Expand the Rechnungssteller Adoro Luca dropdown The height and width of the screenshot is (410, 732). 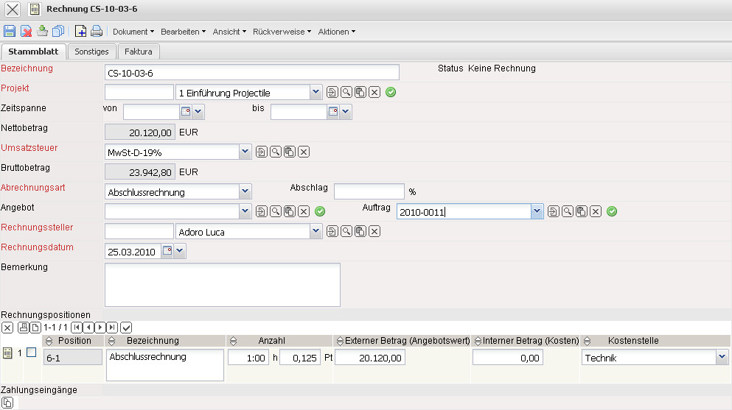pos(316,232)
